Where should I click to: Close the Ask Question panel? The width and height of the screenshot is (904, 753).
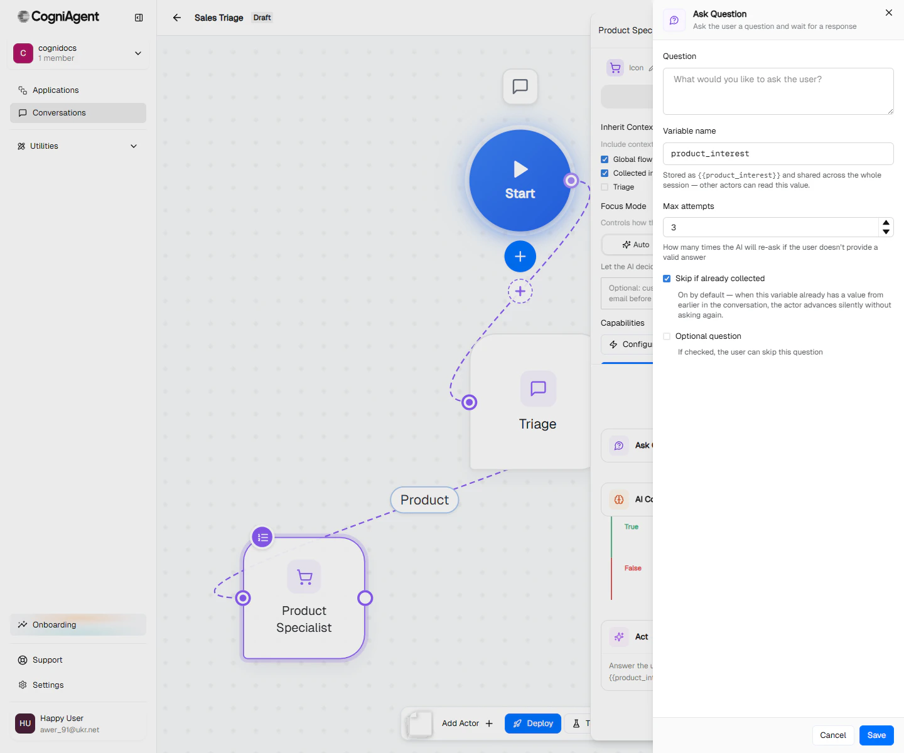tap(889, 13)
